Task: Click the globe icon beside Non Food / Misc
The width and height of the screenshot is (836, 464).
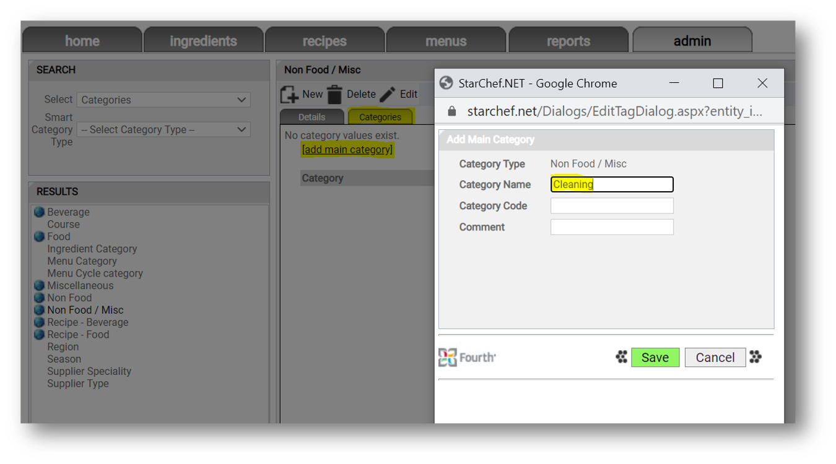Action: coord(40,310)
